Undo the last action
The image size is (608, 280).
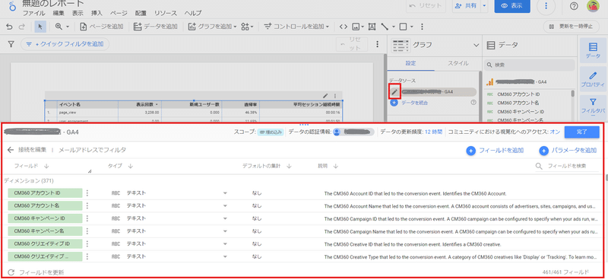coord(9,27)
